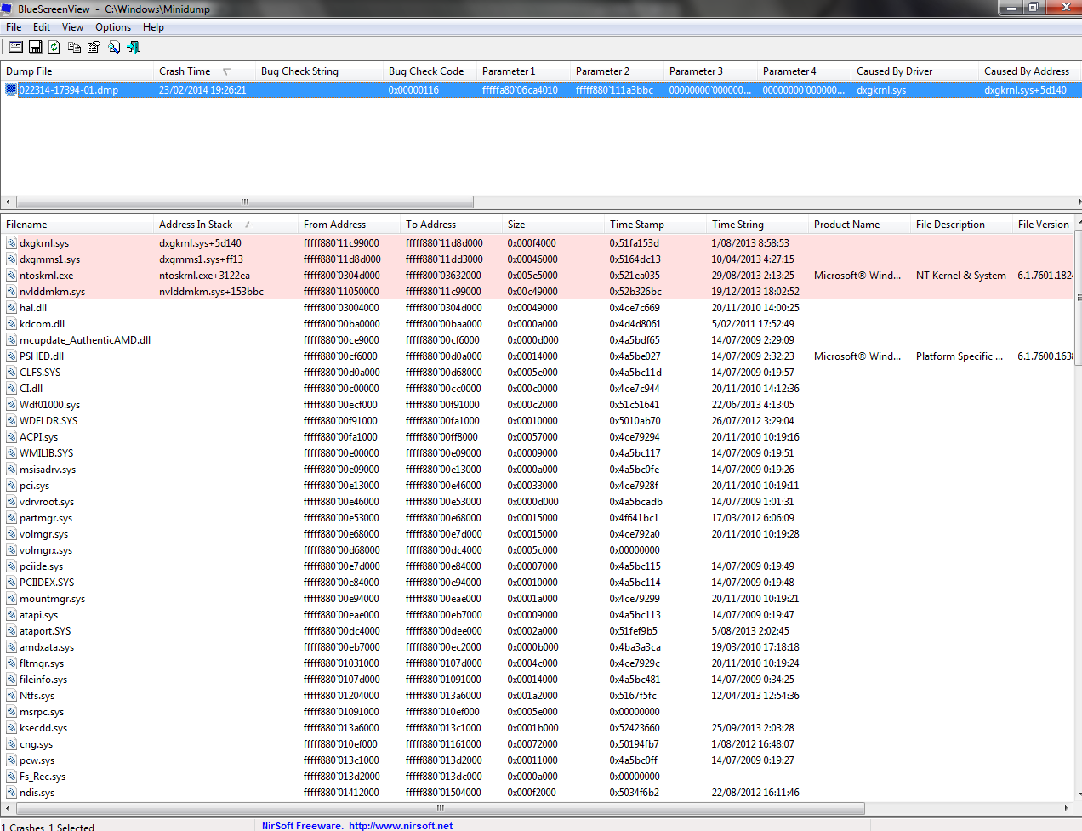The height and width of the screenshot is (831, 1082).
Task: Sort drivers by Address In Stack header
Action: click(196, 225)
